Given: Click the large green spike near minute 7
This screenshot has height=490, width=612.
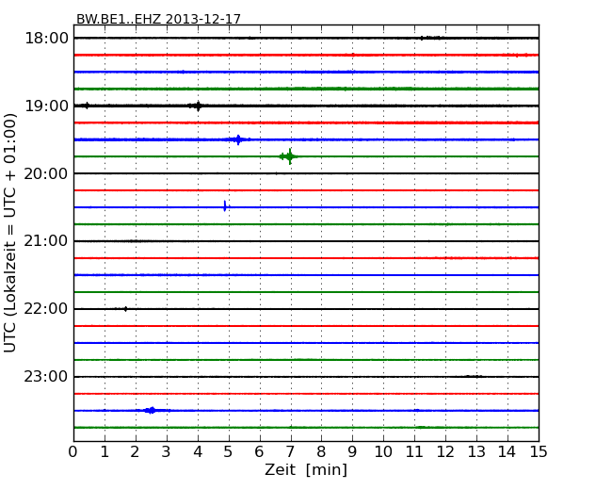Looking at the screenshot, I should 290,156.
